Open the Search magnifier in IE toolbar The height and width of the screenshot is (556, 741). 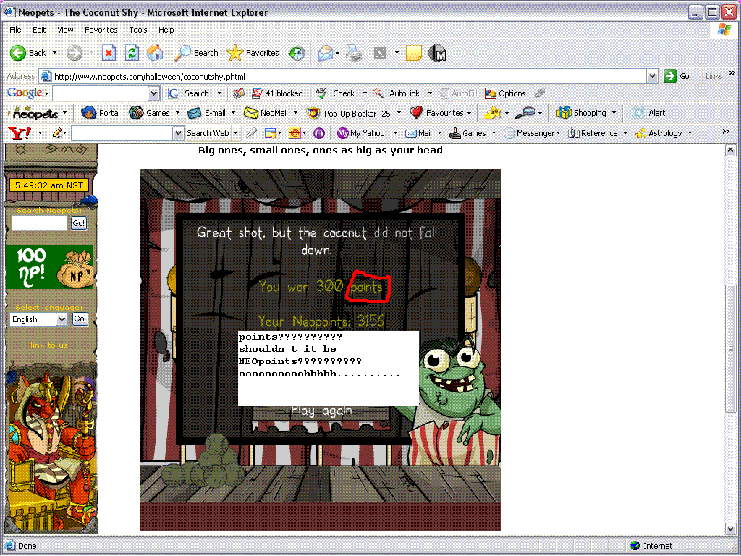(182, 53)
